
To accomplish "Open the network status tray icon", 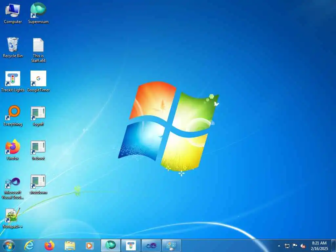I will (287, 246).
